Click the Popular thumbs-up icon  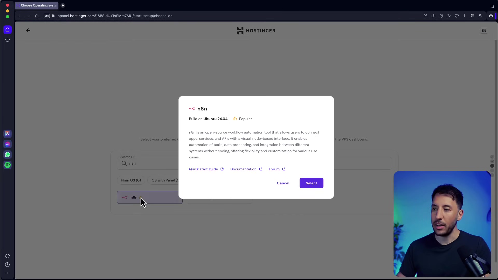pyautogui.click(x=235, y=118)
